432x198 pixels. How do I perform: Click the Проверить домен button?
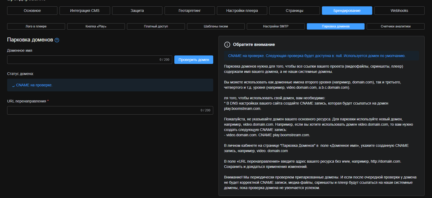(x=194, y=60)
